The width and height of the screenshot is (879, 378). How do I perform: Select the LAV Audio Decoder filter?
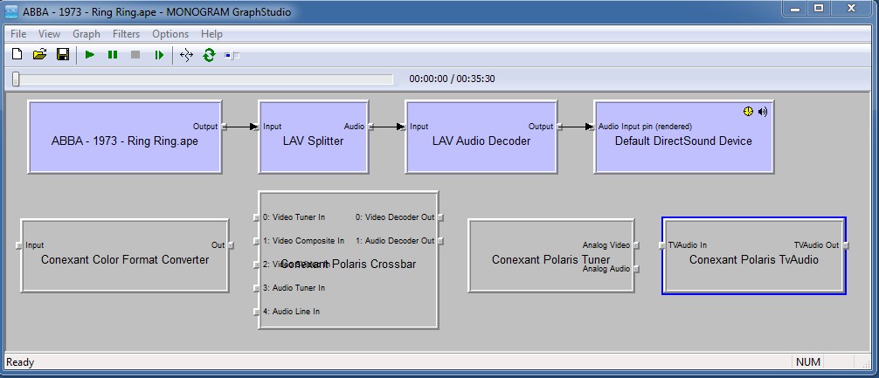click(x=481, y=137)
